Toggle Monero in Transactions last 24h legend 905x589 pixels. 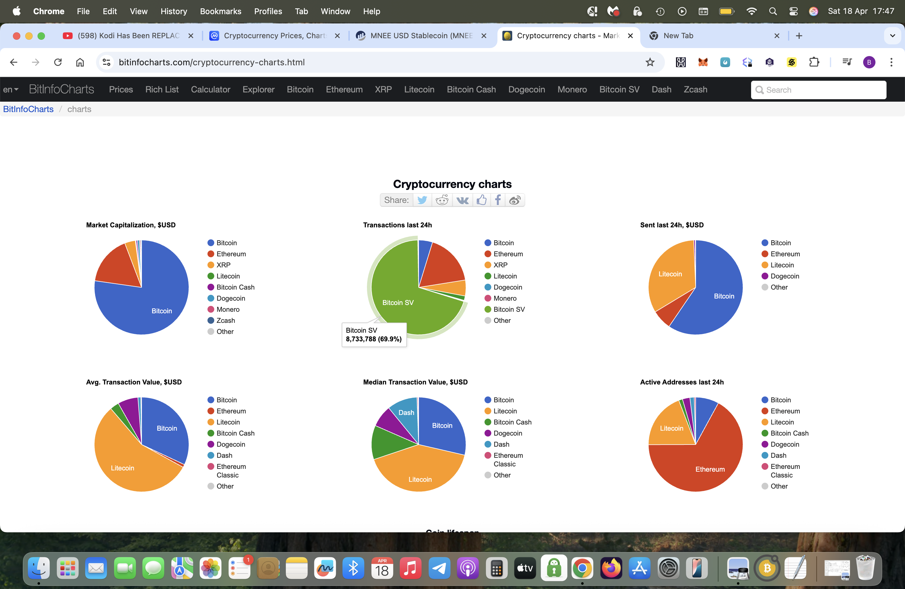click(501, 298)
